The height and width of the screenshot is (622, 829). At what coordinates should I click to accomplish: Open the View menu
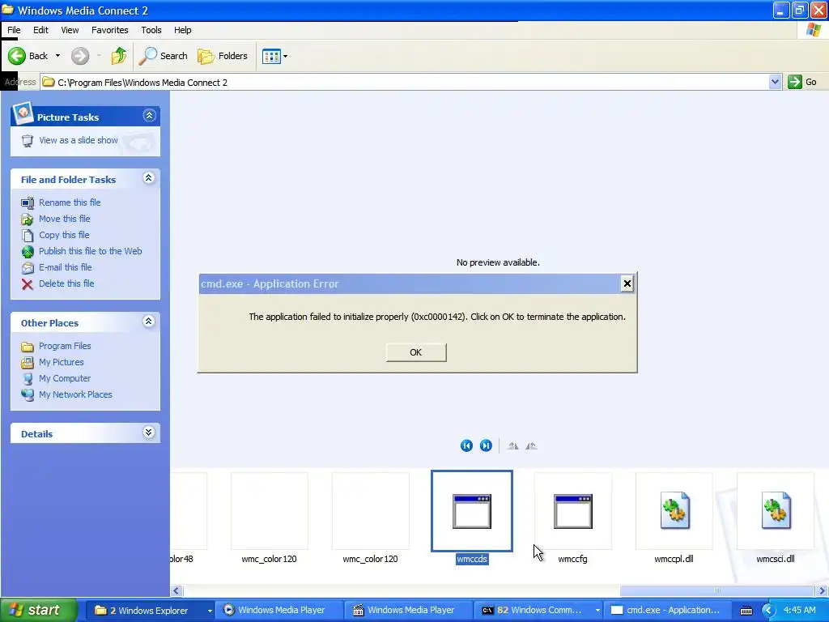[70, 30]
